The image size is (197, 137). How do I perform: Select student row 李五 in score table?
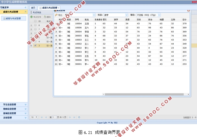pyautogui.click(x=122, y=36)
